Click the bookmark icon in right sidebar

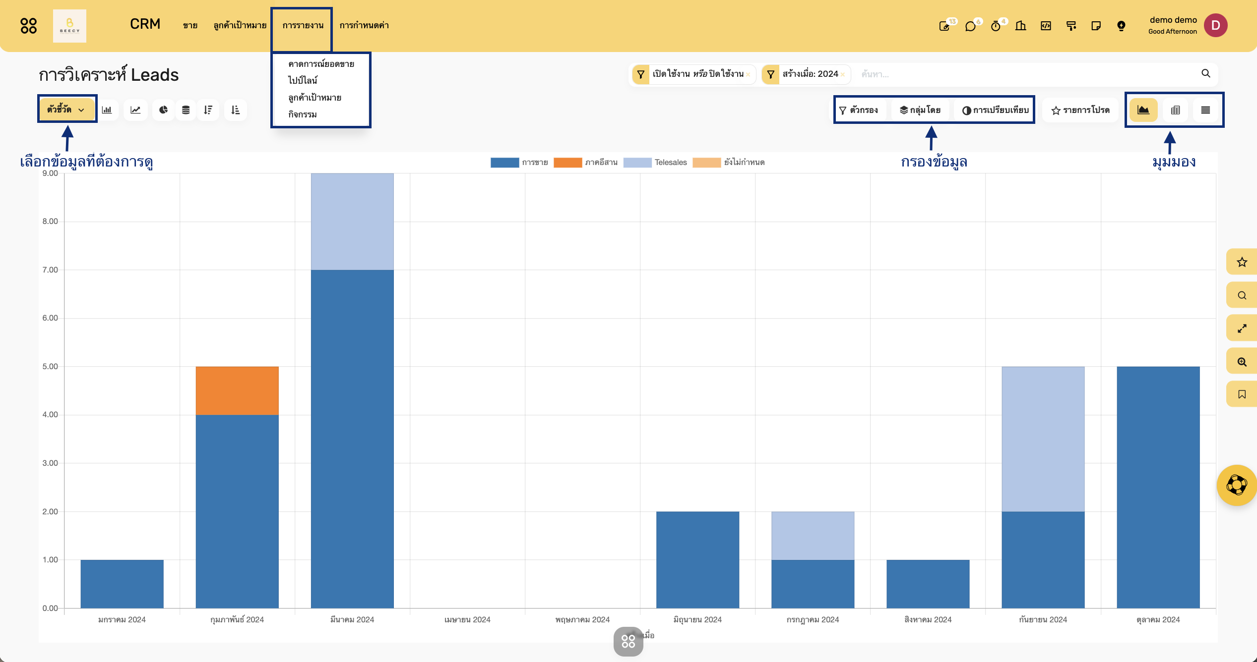(x=1242, y=394)
